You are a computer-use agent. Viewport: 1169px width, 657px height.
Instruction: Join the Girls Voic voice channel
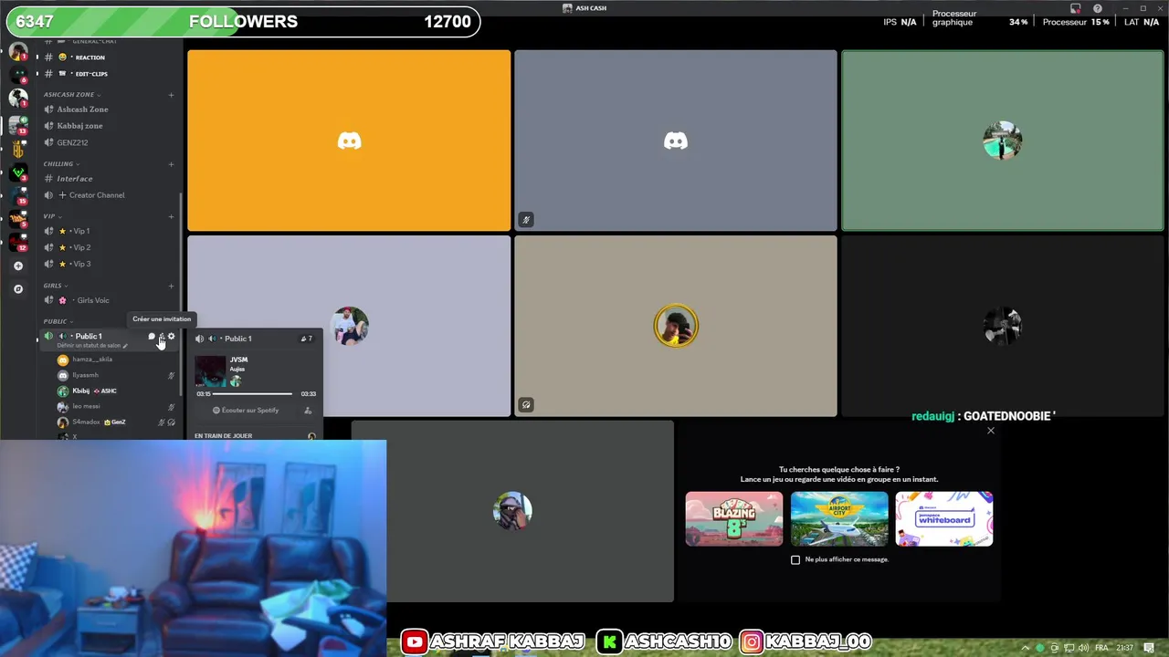[x=110, y=300]
